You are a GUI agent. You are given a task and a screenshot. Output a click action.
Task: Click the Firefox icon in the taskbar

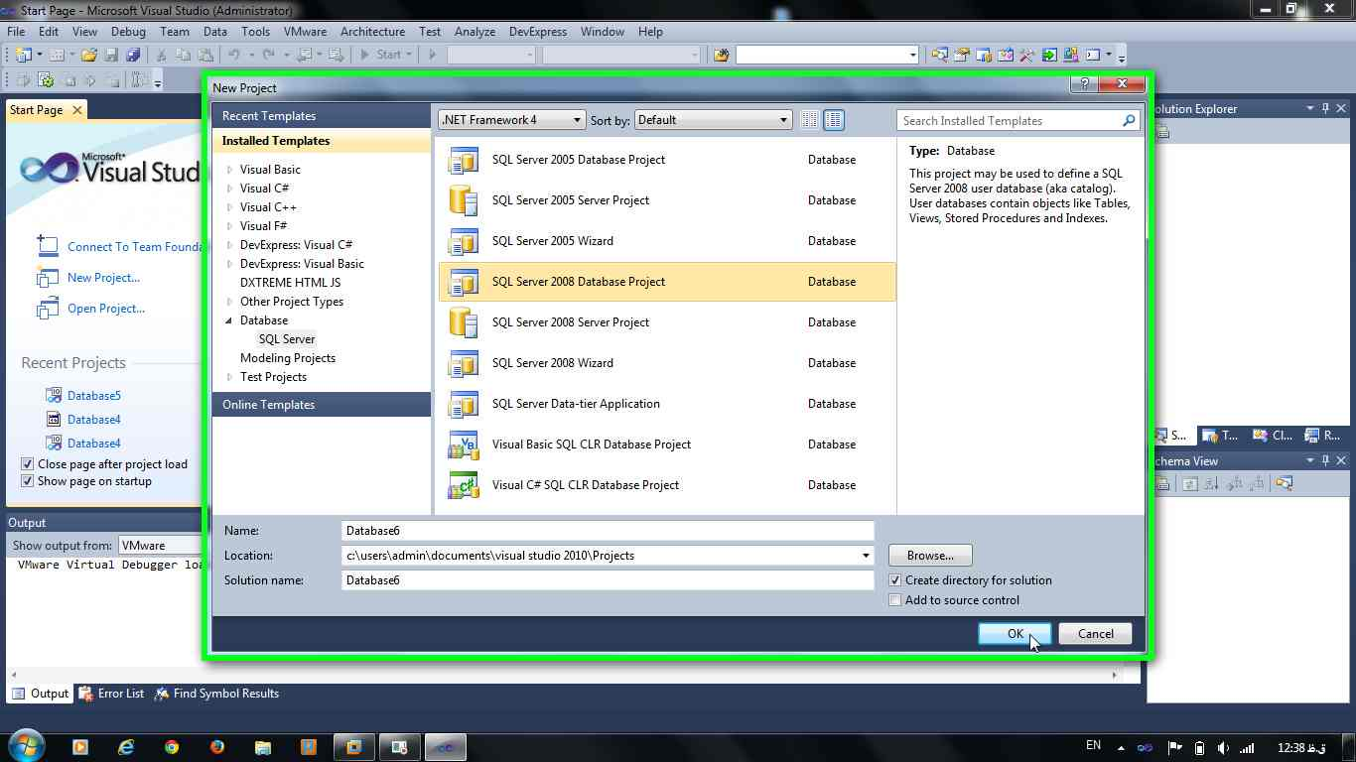coord(217,746)
